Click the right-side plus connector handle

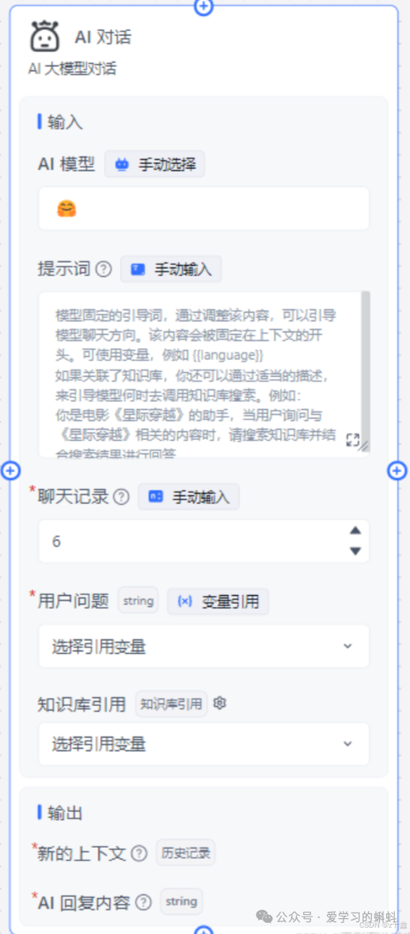coord(397,471)
